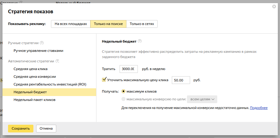Viewport: 280px width, 138px height.
Task: Switch to Только на поиске tab
Action: coord(108,24)
